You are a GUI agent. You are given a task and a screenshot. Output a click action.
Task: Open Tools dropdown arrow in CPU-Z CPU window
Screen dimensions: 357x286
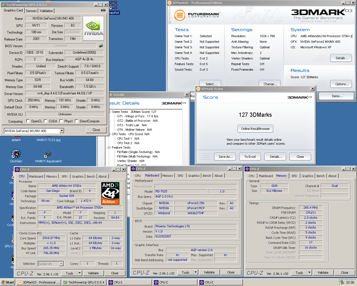click(80, 273)
